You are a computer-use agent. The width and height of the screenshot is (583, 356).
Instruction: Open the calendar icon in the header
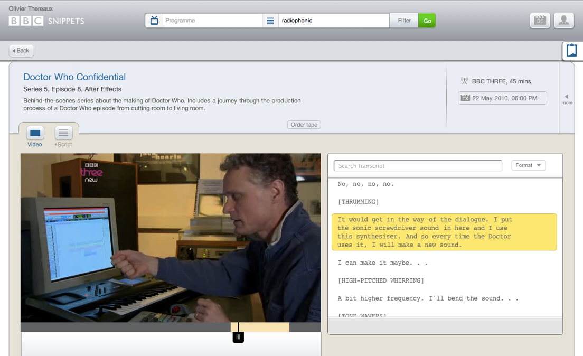pyautogui.click(x=540, y=21)
